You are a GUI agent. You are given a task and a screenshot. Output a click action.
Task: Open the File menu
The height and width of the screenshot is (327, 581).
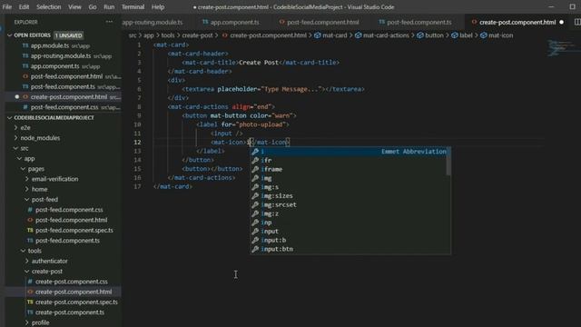(x=7, y=7)
